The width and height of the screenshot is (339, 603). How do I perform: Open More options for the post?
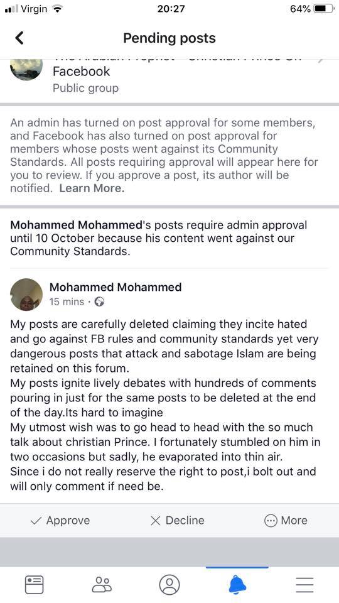pos(286,521)
